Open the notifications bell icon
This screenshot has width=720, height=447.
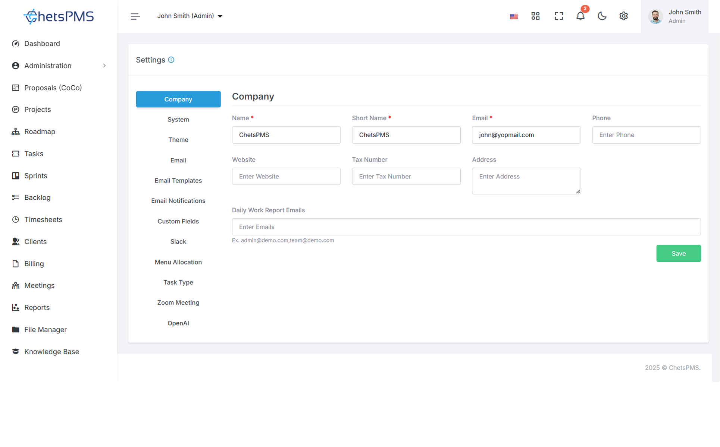[x=580, y=16]
